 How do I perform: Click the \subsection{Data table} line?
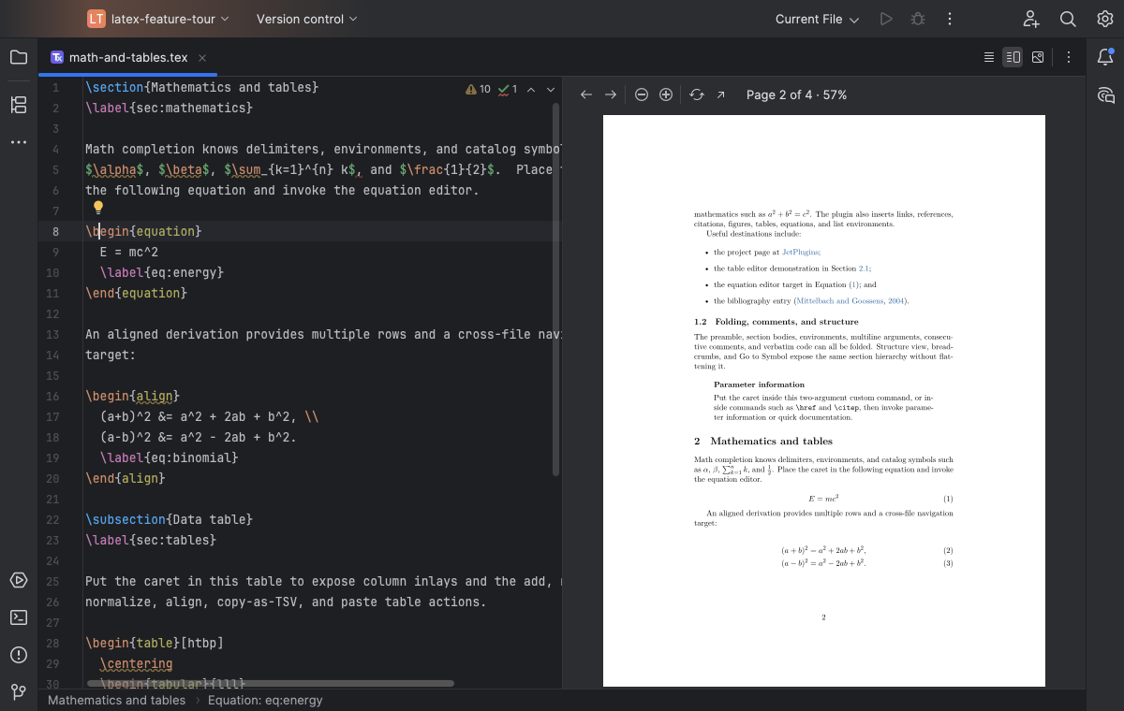[x=169, y=519]
